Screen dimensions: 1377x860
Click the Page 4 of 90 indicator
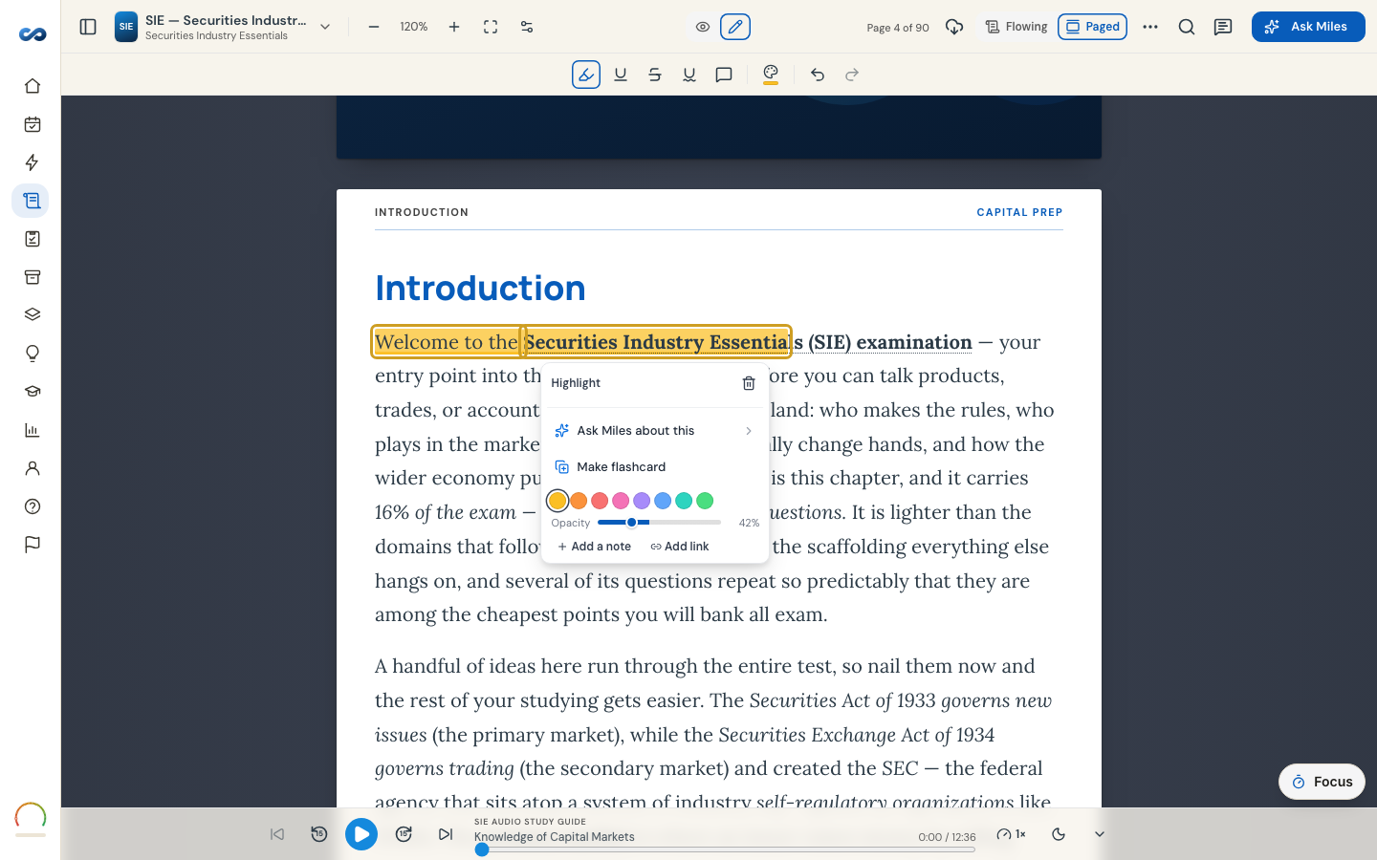point(898,28)
